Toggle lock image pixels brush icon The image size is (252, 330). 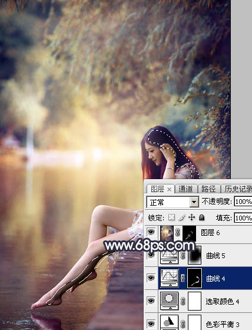click(182, 217)
